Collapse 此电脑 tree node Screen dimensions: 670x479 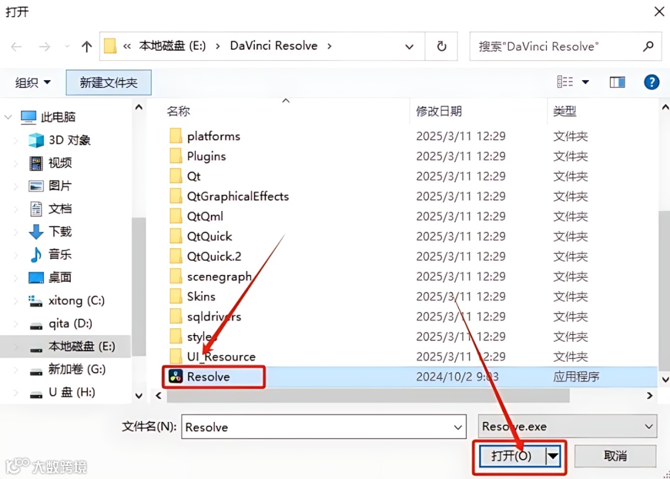(x=8, y=117)
